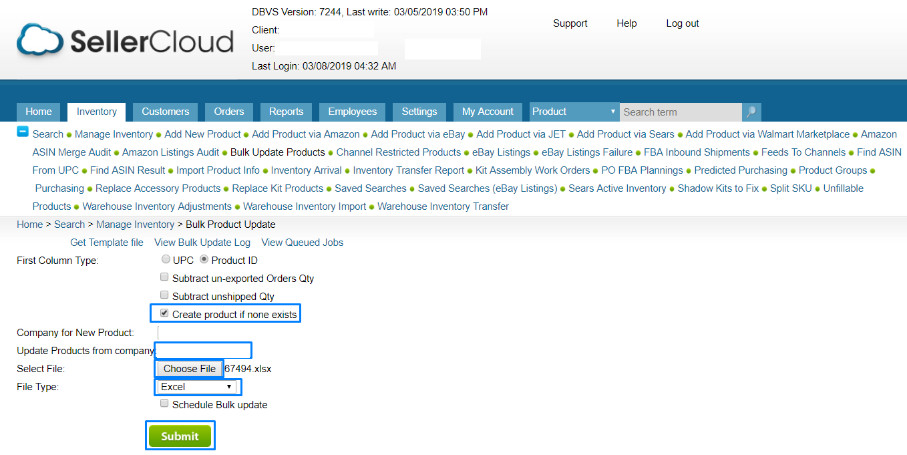Open the File Type dropdown

tap(197, 387)
